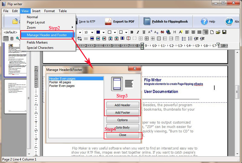Select the first page thumbnail
Viewport: 242px width, 163px height.
(15, 60)
